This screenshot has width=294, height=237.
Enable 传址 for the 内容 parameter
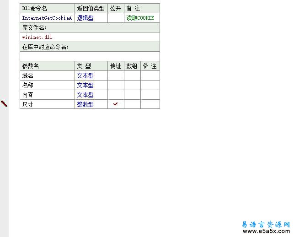click(x=116, y=95)
